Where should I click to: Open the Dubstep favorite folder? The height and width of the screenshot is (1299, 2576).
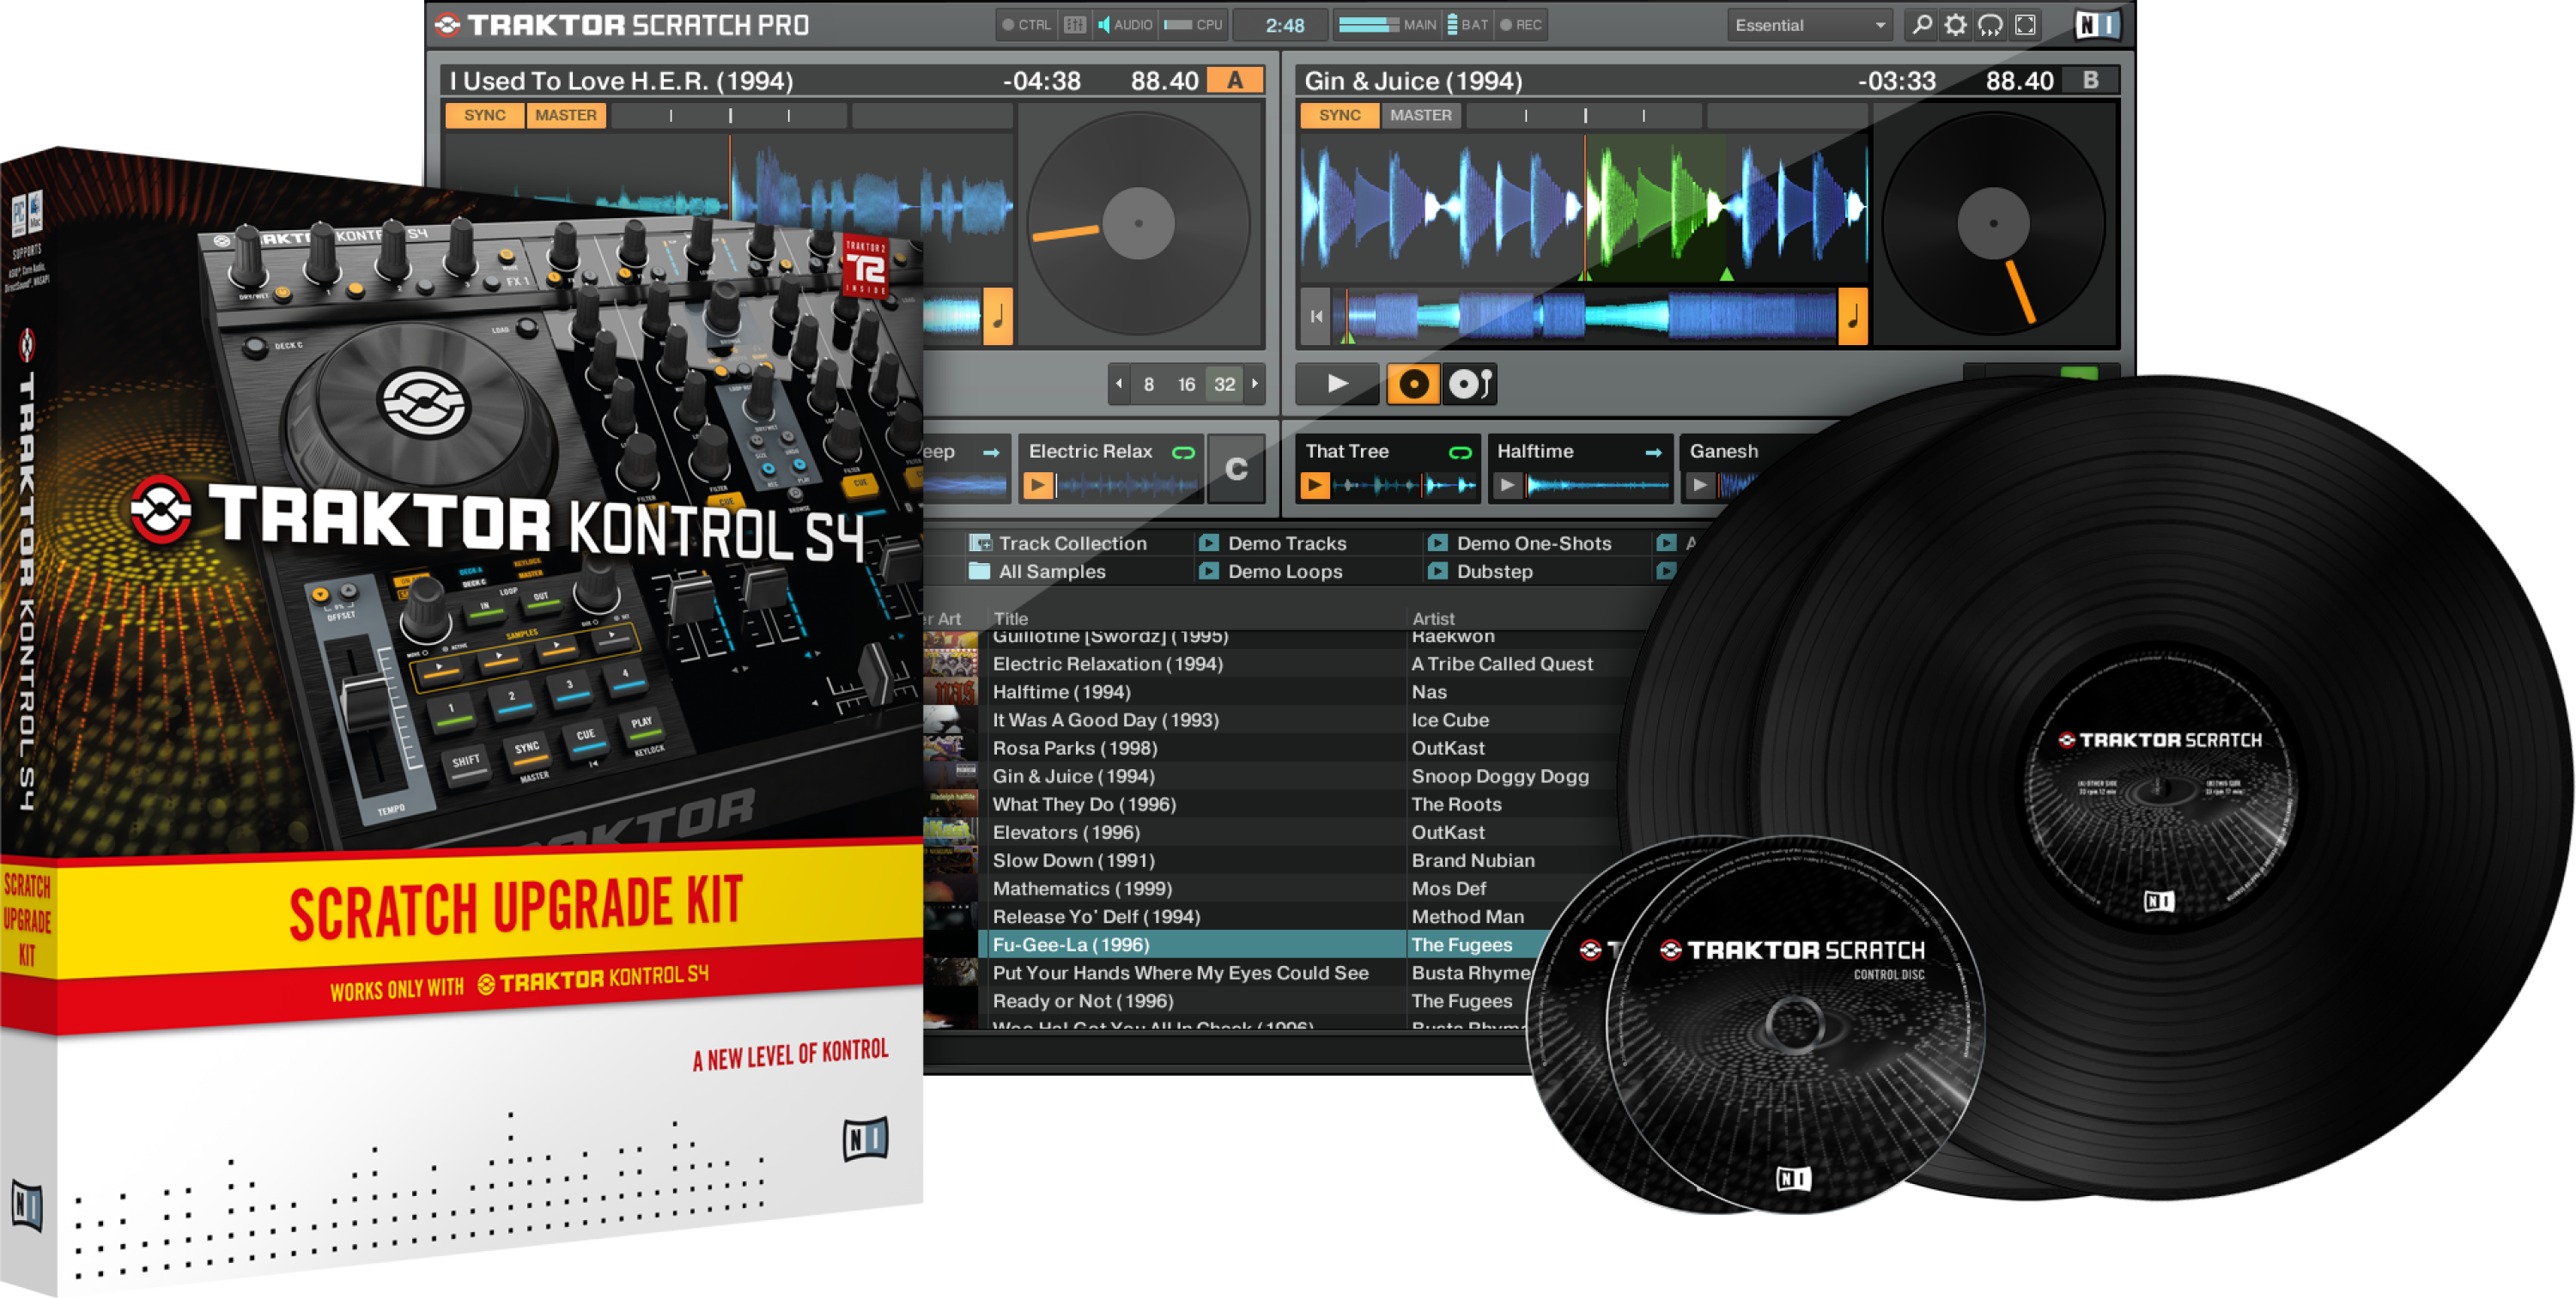pyautogui.click(x=1493, y=571)
